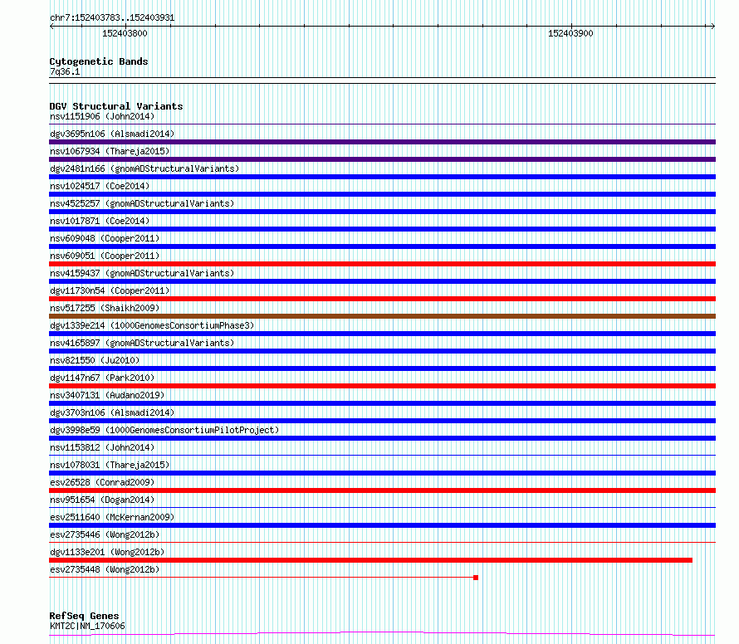Viewport: 739px width, 644px height.
Task: Click the chr7:152403783..152403931 coordinate label
Action: point(112,18)
